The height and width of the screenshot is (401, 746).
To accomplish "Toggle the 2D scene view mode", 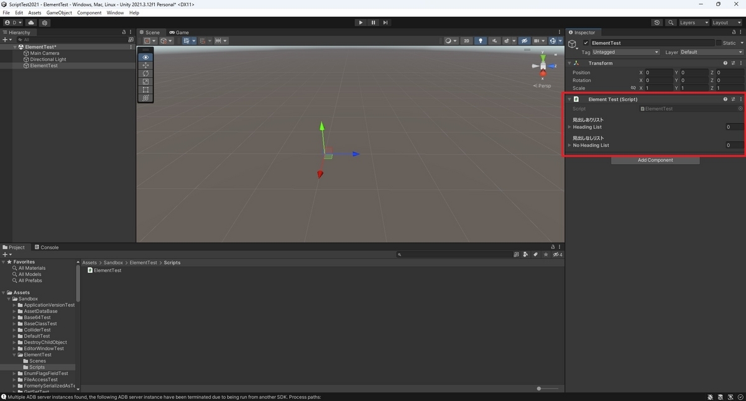I will (x=466, y=41).
